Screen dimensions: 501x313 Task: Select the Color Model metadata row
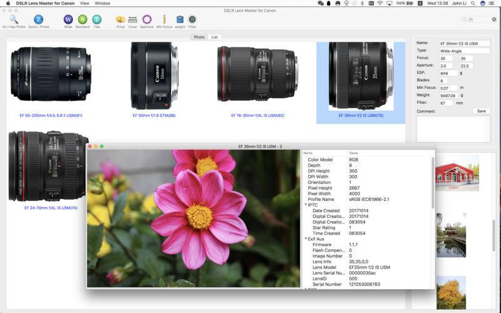pos(367,160)
